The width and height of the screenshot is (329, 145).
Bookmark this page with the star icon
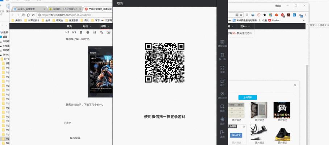point(241,15)
